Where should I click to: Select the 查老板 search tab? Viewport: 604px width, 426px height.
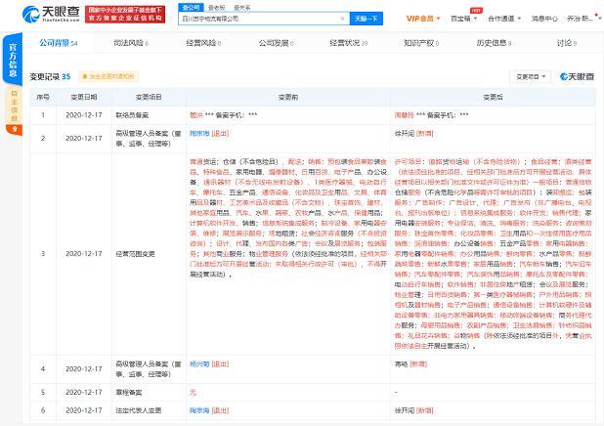click(x=217, y=7)
